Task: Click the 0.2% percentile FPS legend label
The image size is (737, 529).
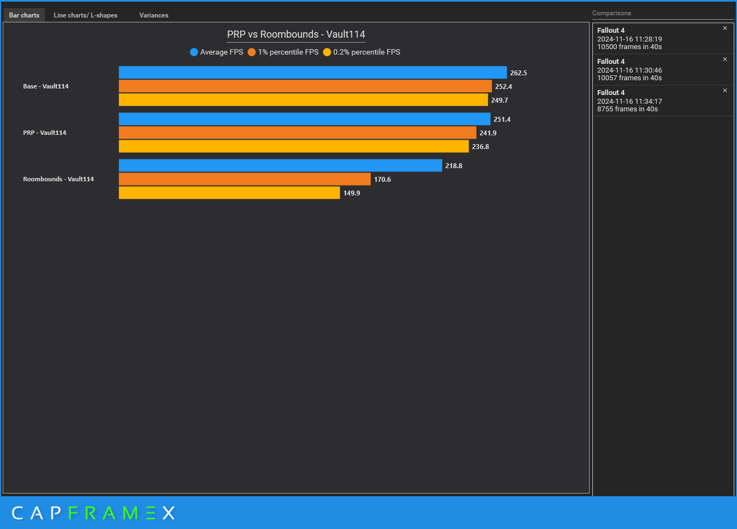Action: (x=367, y=52)
